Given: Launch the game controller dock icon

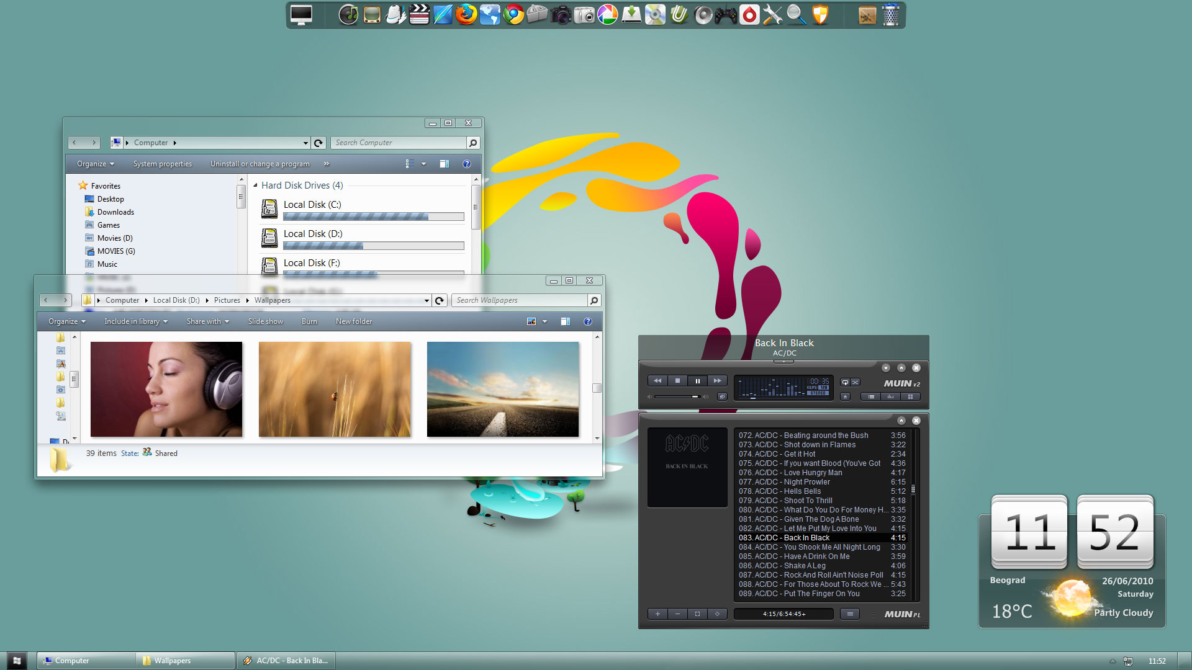Looking at the screenshot, I should pyautogui.click(x=726, y=14).
